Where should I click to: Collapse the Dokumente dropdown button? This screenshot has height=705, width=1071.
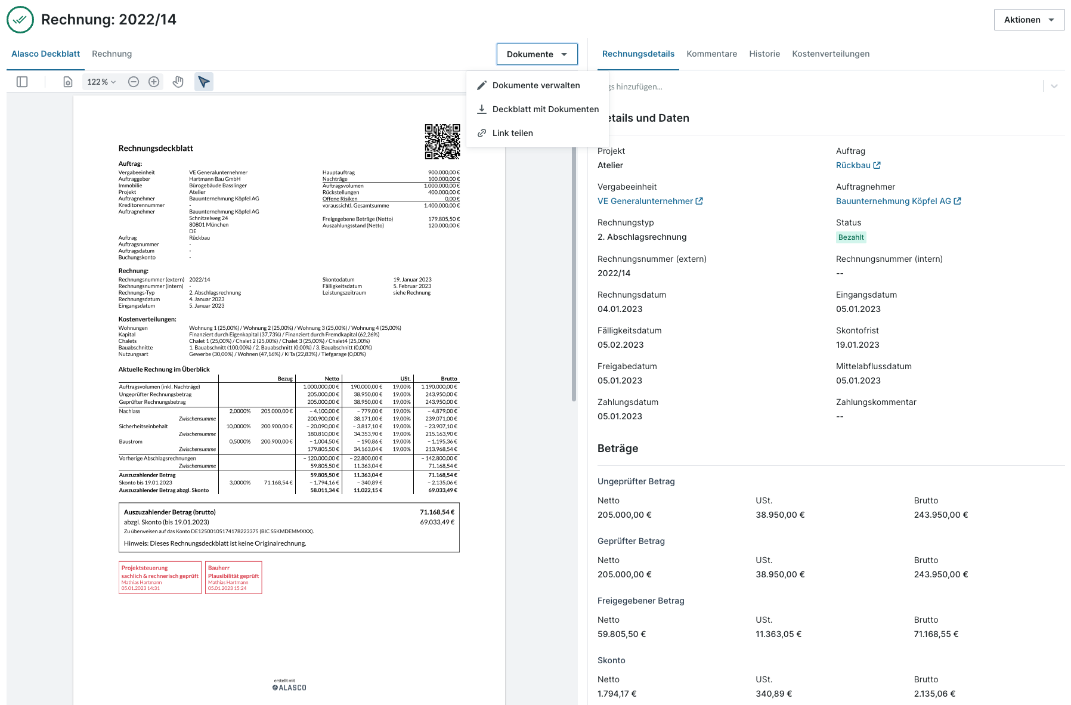point(537,54)
